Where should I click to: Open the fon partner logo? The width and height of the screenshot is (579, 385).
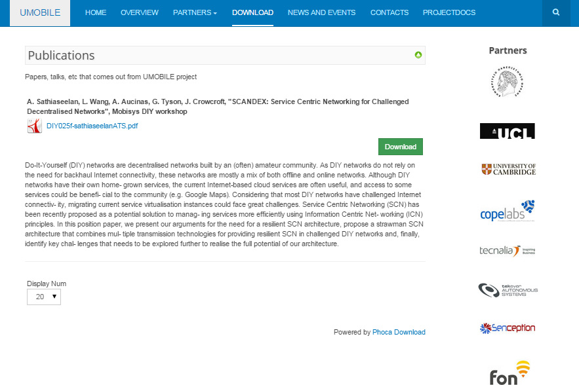[x=509, y=373]
